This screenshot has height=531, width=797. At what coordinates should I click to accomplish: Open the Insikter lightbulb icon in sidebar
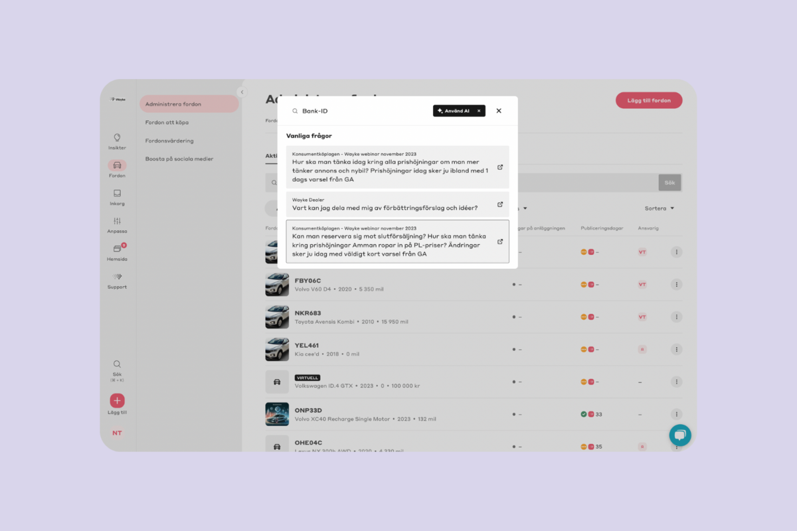(117, 137)
